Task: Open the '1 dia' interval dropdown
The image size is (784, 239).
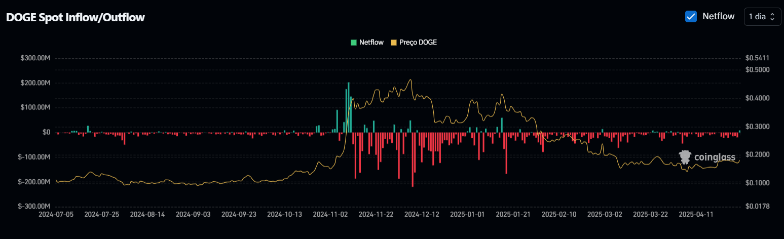Action: point(762,16)
